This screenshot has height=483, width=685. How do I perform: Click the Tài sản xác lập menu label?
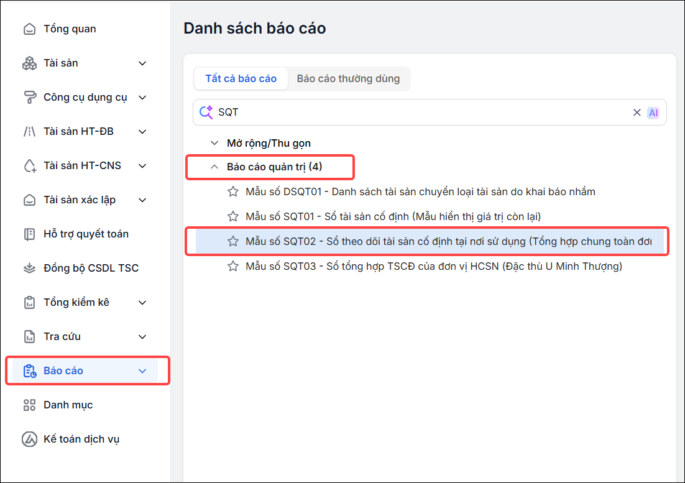(x=80, y=200)
